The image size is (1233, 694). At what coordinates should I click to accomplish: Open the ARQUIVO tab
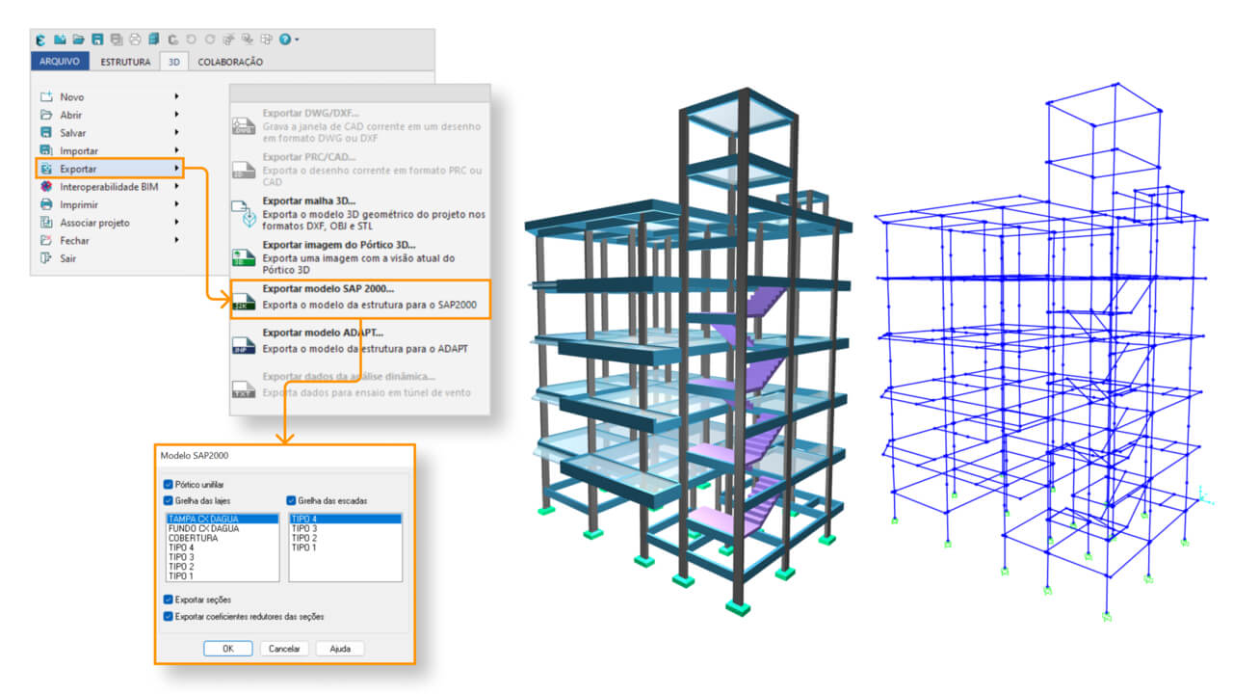click(x=60, y=62)
